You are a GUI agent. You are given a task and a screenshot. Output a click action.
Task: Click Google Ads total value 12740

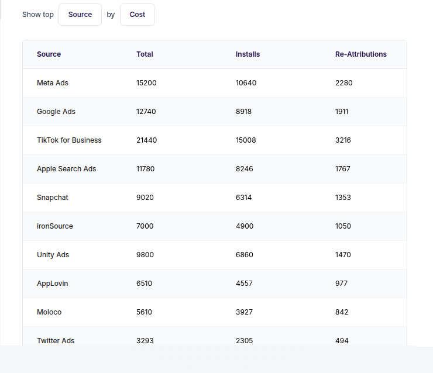pyautogui.click(x=146, y=112)
